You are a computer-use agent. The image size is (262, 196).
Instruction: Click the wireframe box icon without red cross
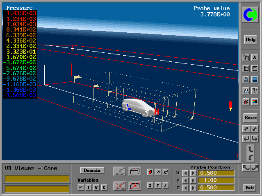(x=134, y=171)
